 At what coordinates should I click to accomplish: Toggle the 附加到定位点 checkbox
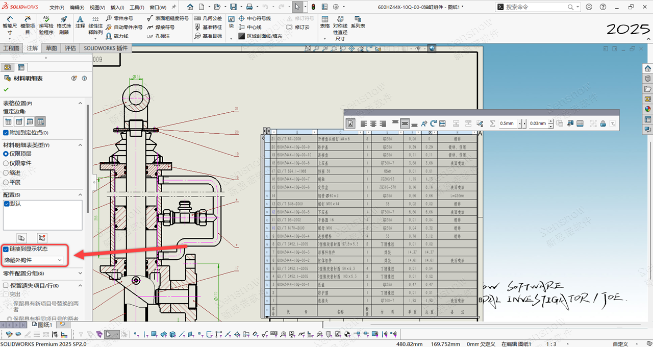[6, 133]
